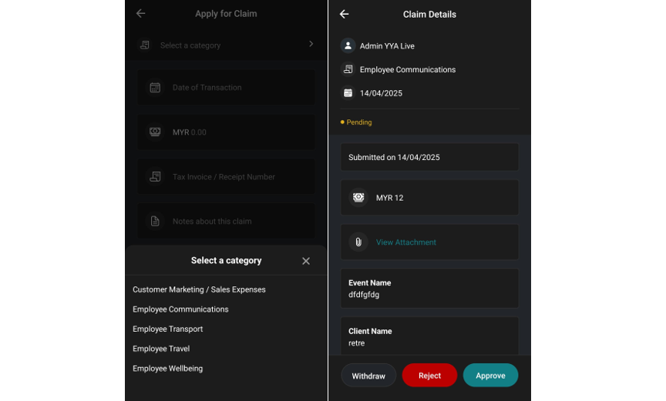Choose Customer Marketing / Sales Expenses category
The height and width of the screenshot is (401, 666).
199,289
